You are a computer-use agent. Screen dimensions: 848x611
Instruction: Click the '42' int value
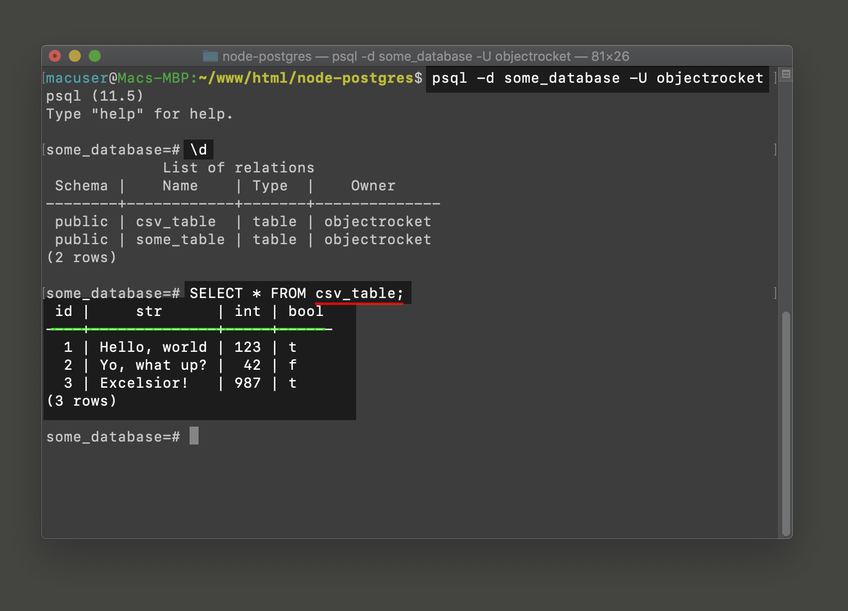[x=252, y=365]
